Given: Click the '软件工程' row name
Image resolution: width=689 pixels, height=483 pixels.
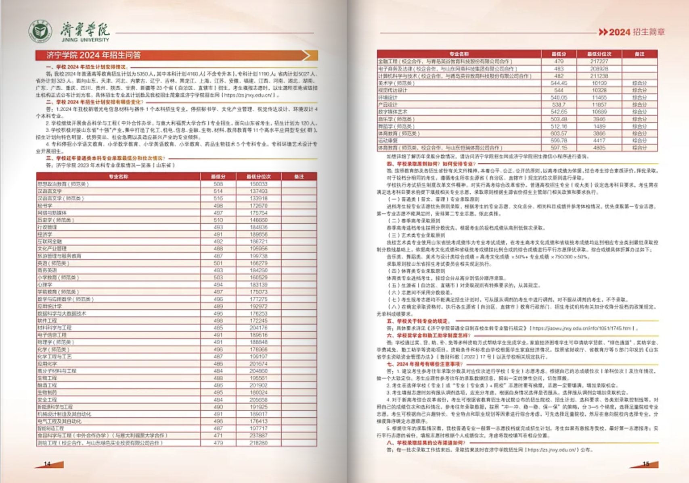Looking at the screenshot, I should pos(47,321).
